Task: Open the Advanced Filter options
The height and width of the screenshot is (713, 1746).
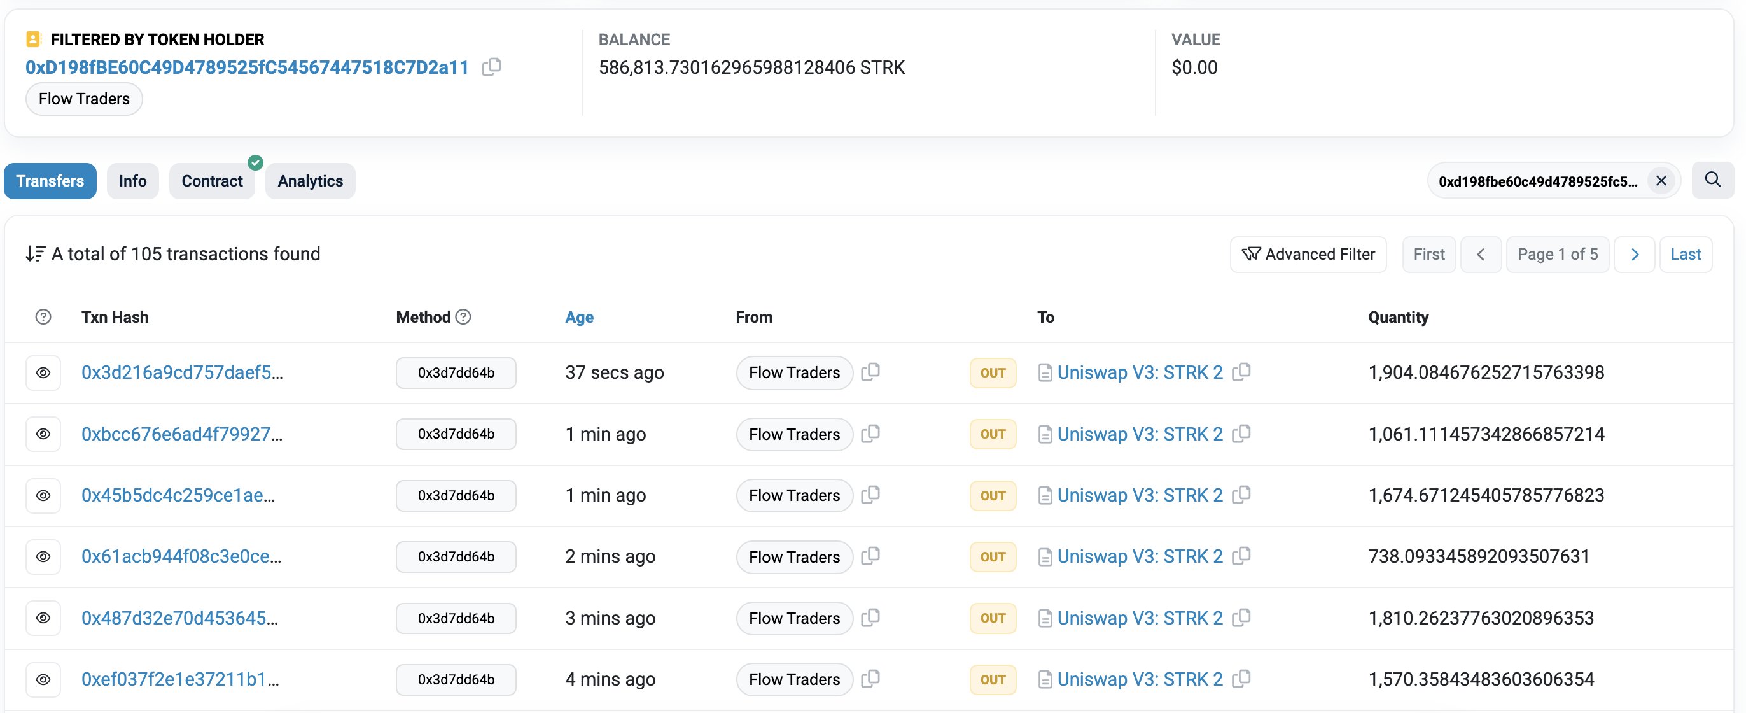Action: point(1308,255)
